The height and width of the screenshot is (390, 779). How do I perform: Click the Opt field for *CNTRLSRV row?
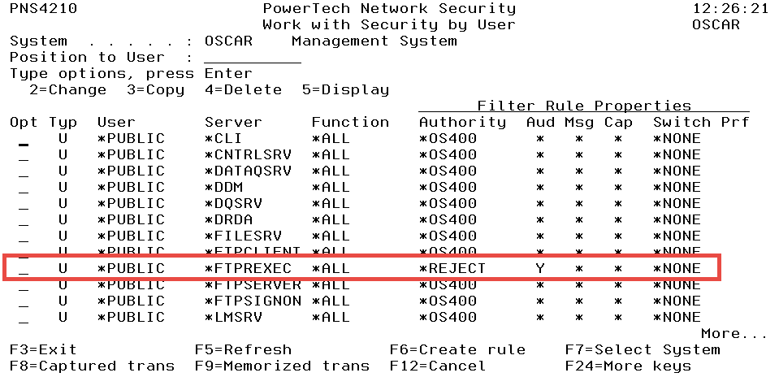coord(24,155)
